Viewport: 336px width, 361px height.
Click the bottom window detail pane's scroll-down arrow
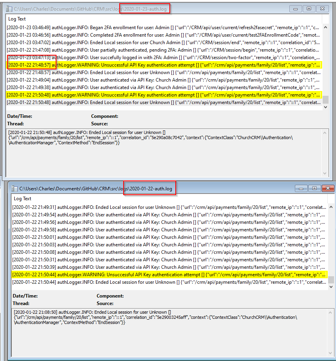[x=330, y=353]
